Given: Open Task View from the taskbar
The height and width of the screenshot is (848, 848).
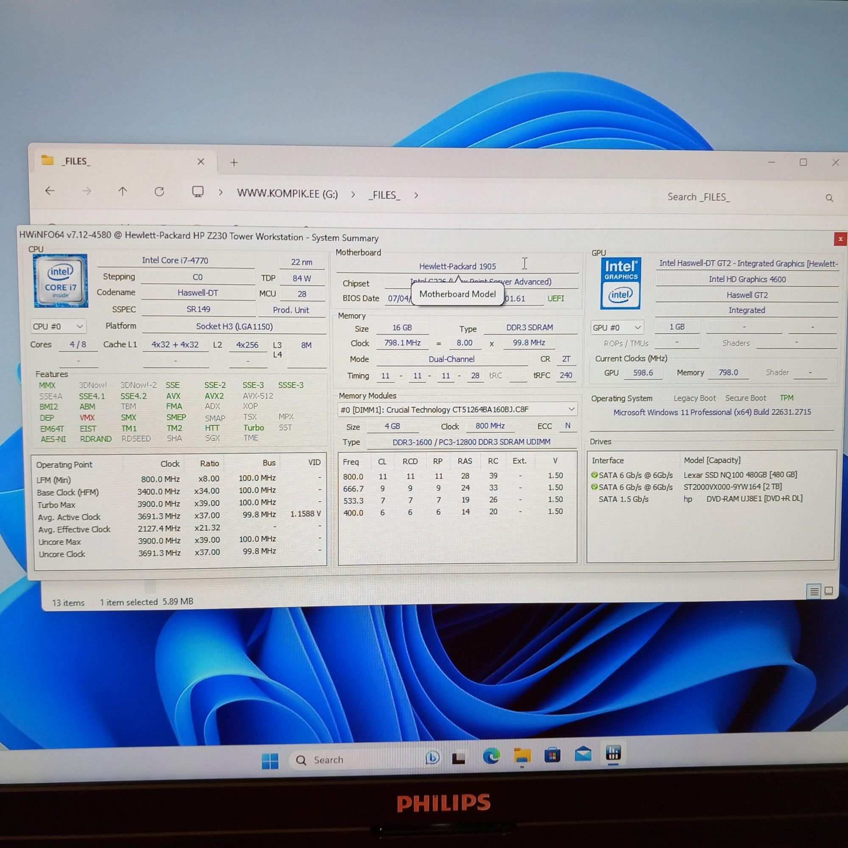Looking at the screenshot, I should (x=459, y=758).
